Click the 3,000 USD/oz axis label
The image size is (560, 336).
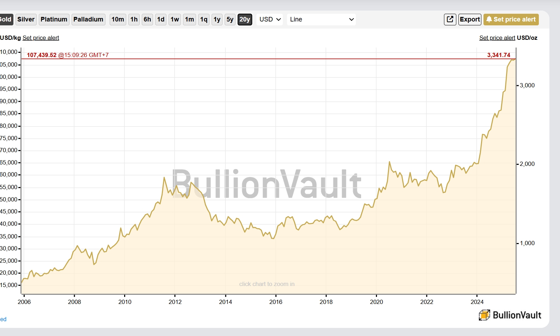[527, 85]
